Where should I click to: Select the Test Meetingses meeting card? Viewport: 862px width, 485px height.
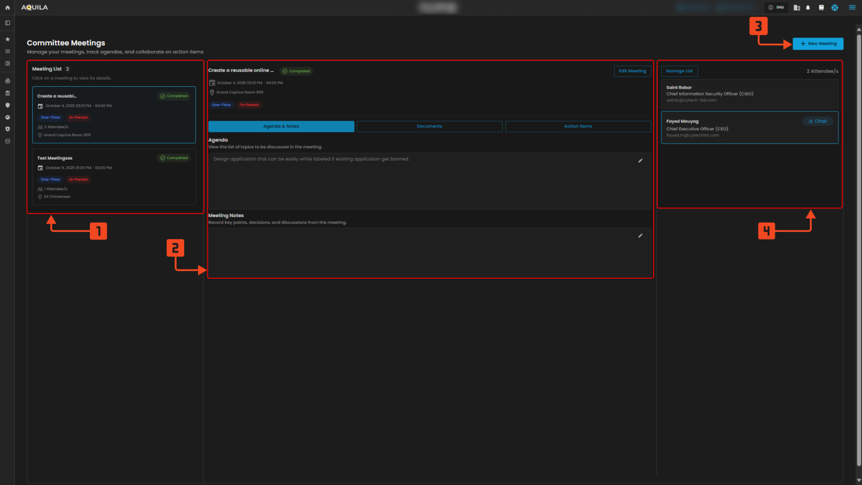pos(114,177)
